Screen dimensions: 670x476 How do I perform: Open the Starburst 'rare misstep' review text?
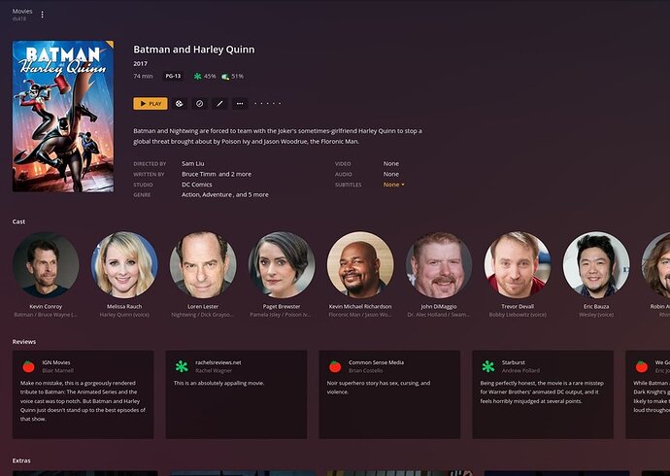[x=542, y=391]
